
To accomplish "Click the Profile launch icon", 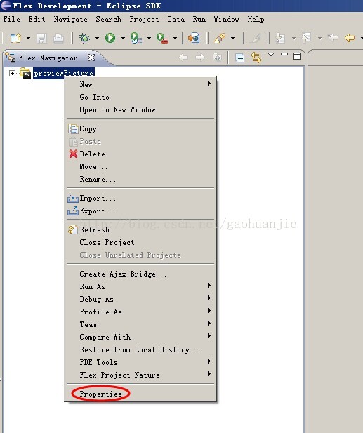I will 136,38.
